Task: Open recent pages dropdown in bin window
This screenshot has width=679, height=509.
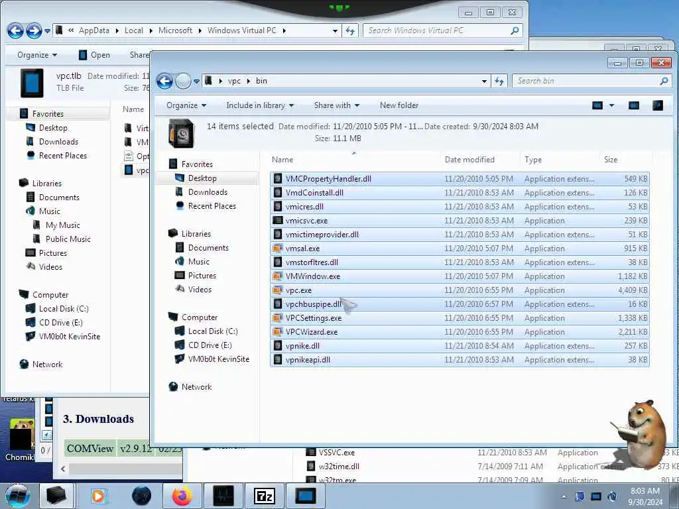Action: point(196,81)
